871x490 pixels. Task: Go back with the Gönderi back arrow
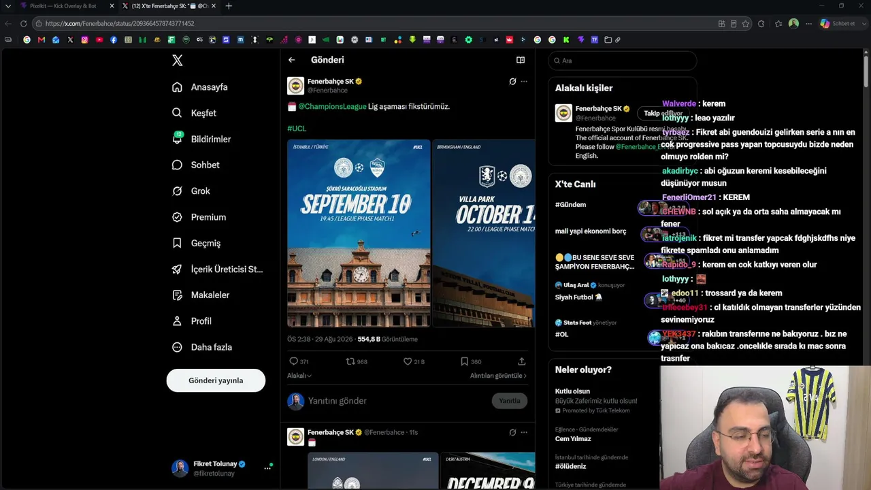pos(291,60)
